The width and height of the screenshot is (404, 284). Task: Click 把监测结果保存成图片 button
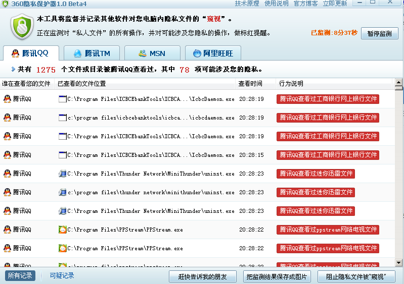click(277, 276)
